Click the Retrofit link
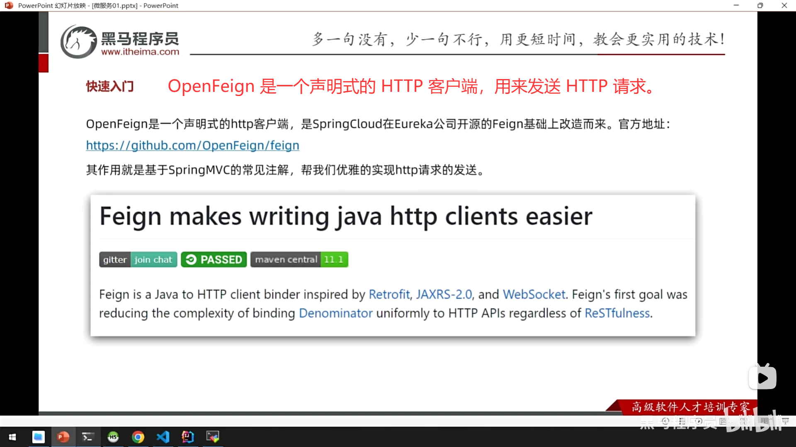Image resolution: width=796 pixels, height=447 pixels. [x=389, y=294]
